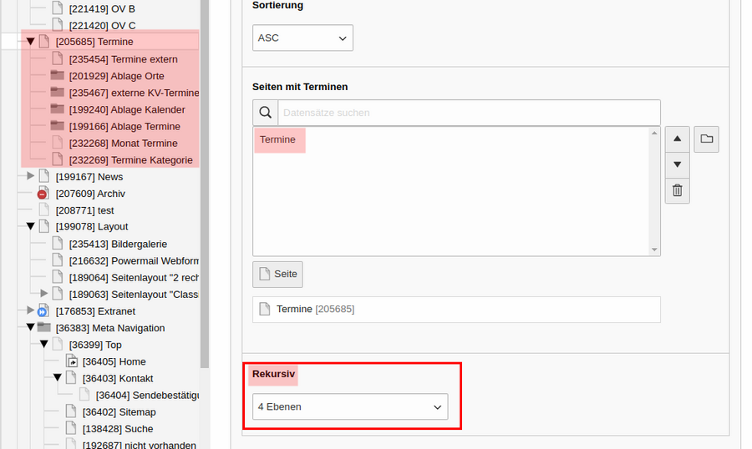Select [221420] OV C in tree
This screenshot has width=752, height=449.
(x=102, y=25)
